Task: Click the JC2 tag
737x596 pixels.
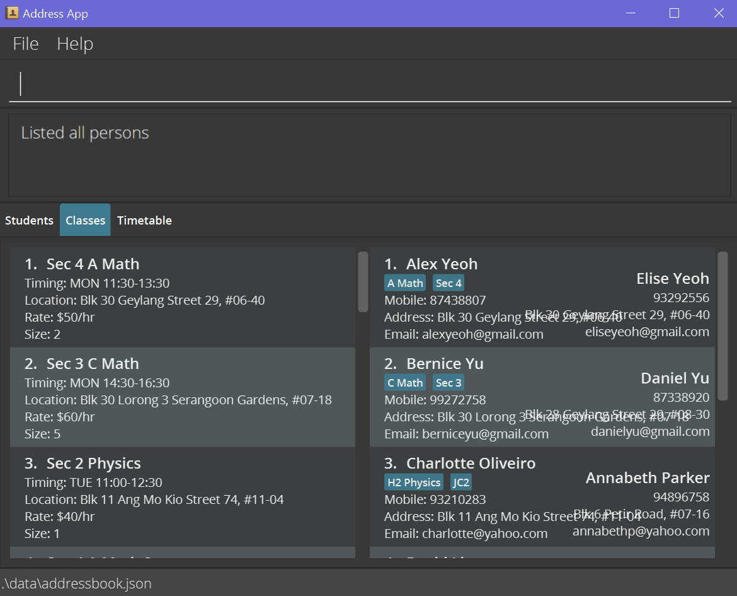Action: (x=460, y=482)
